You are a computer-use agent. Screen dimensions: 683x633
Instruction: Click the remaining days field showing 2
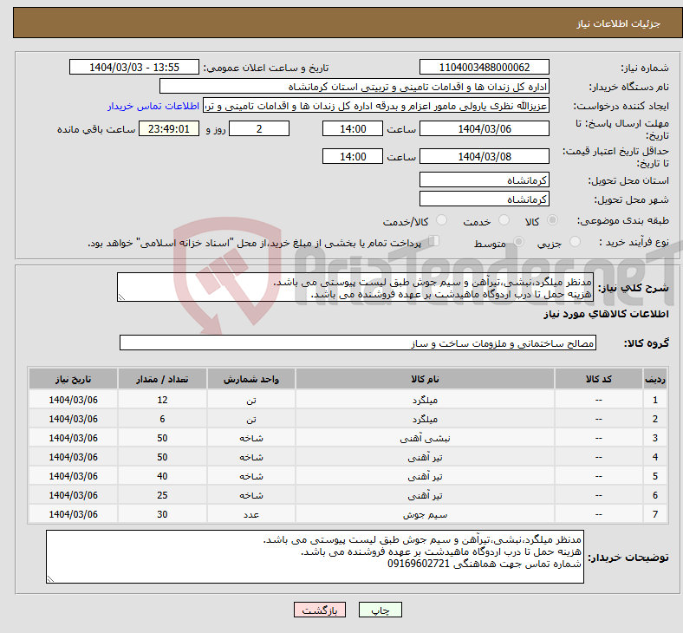(x=259, y=128)
